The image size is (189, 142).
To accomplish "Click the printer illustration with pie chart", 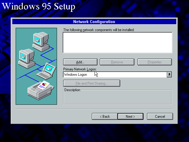I will click(x=41, y=90).
